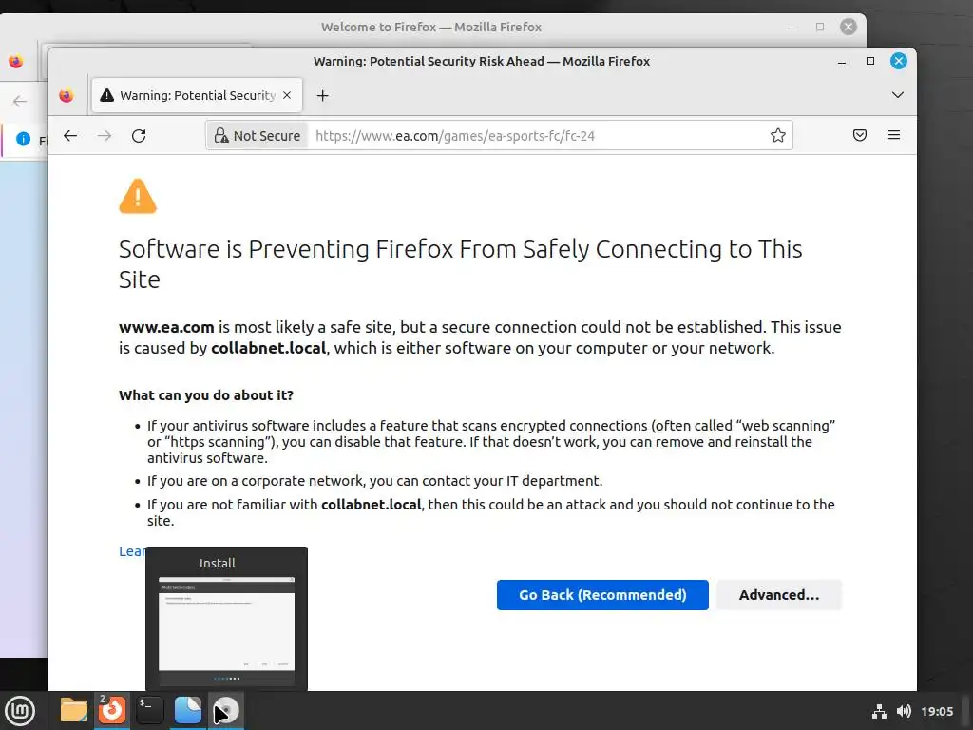973x730 pixels.
Task: Launch the Files folder from taskbar
Action: click(x=74, y=710)
